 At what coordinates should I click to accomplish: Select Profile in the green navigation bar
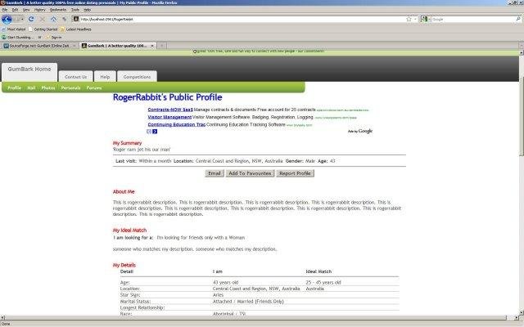[15, 87]
